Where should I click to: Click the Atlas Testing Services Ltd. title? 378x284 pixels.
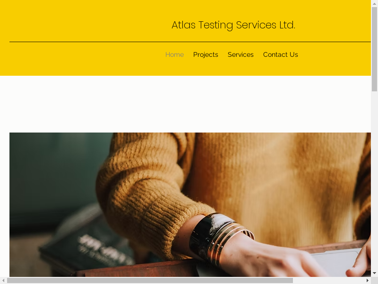pyautogui.click(x=233, y=25)
